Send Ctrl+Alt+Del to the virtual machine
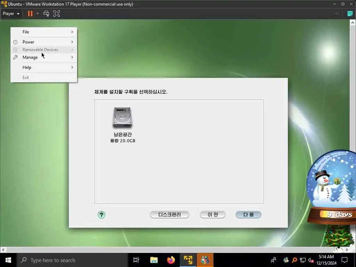This screenshot has width=356, height=267. [46, 14]
